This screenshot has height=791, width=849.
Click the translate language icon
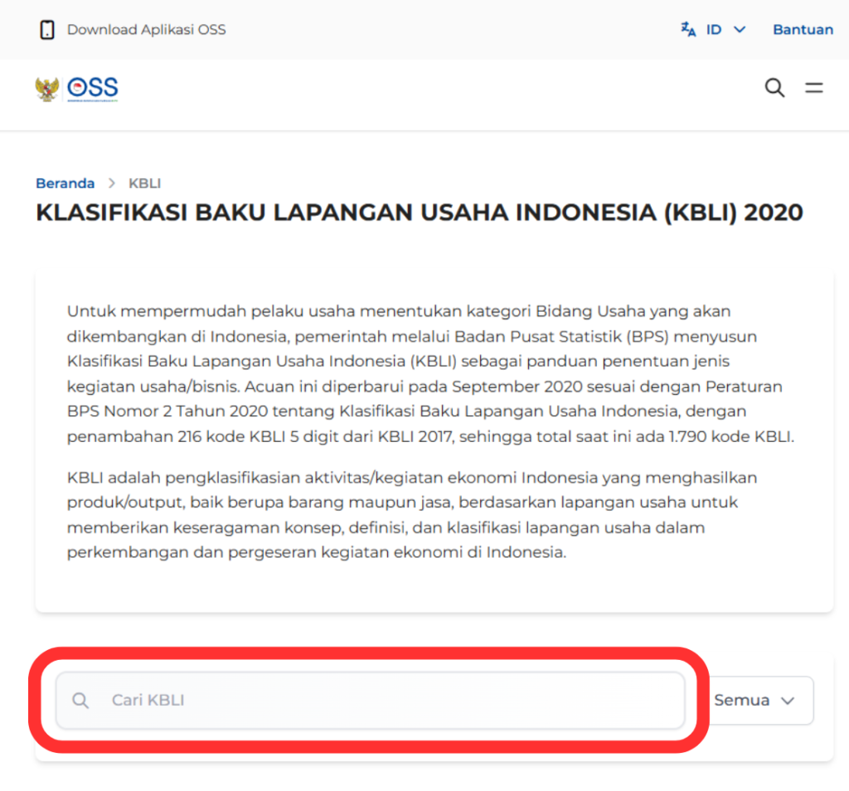point(688,30)
